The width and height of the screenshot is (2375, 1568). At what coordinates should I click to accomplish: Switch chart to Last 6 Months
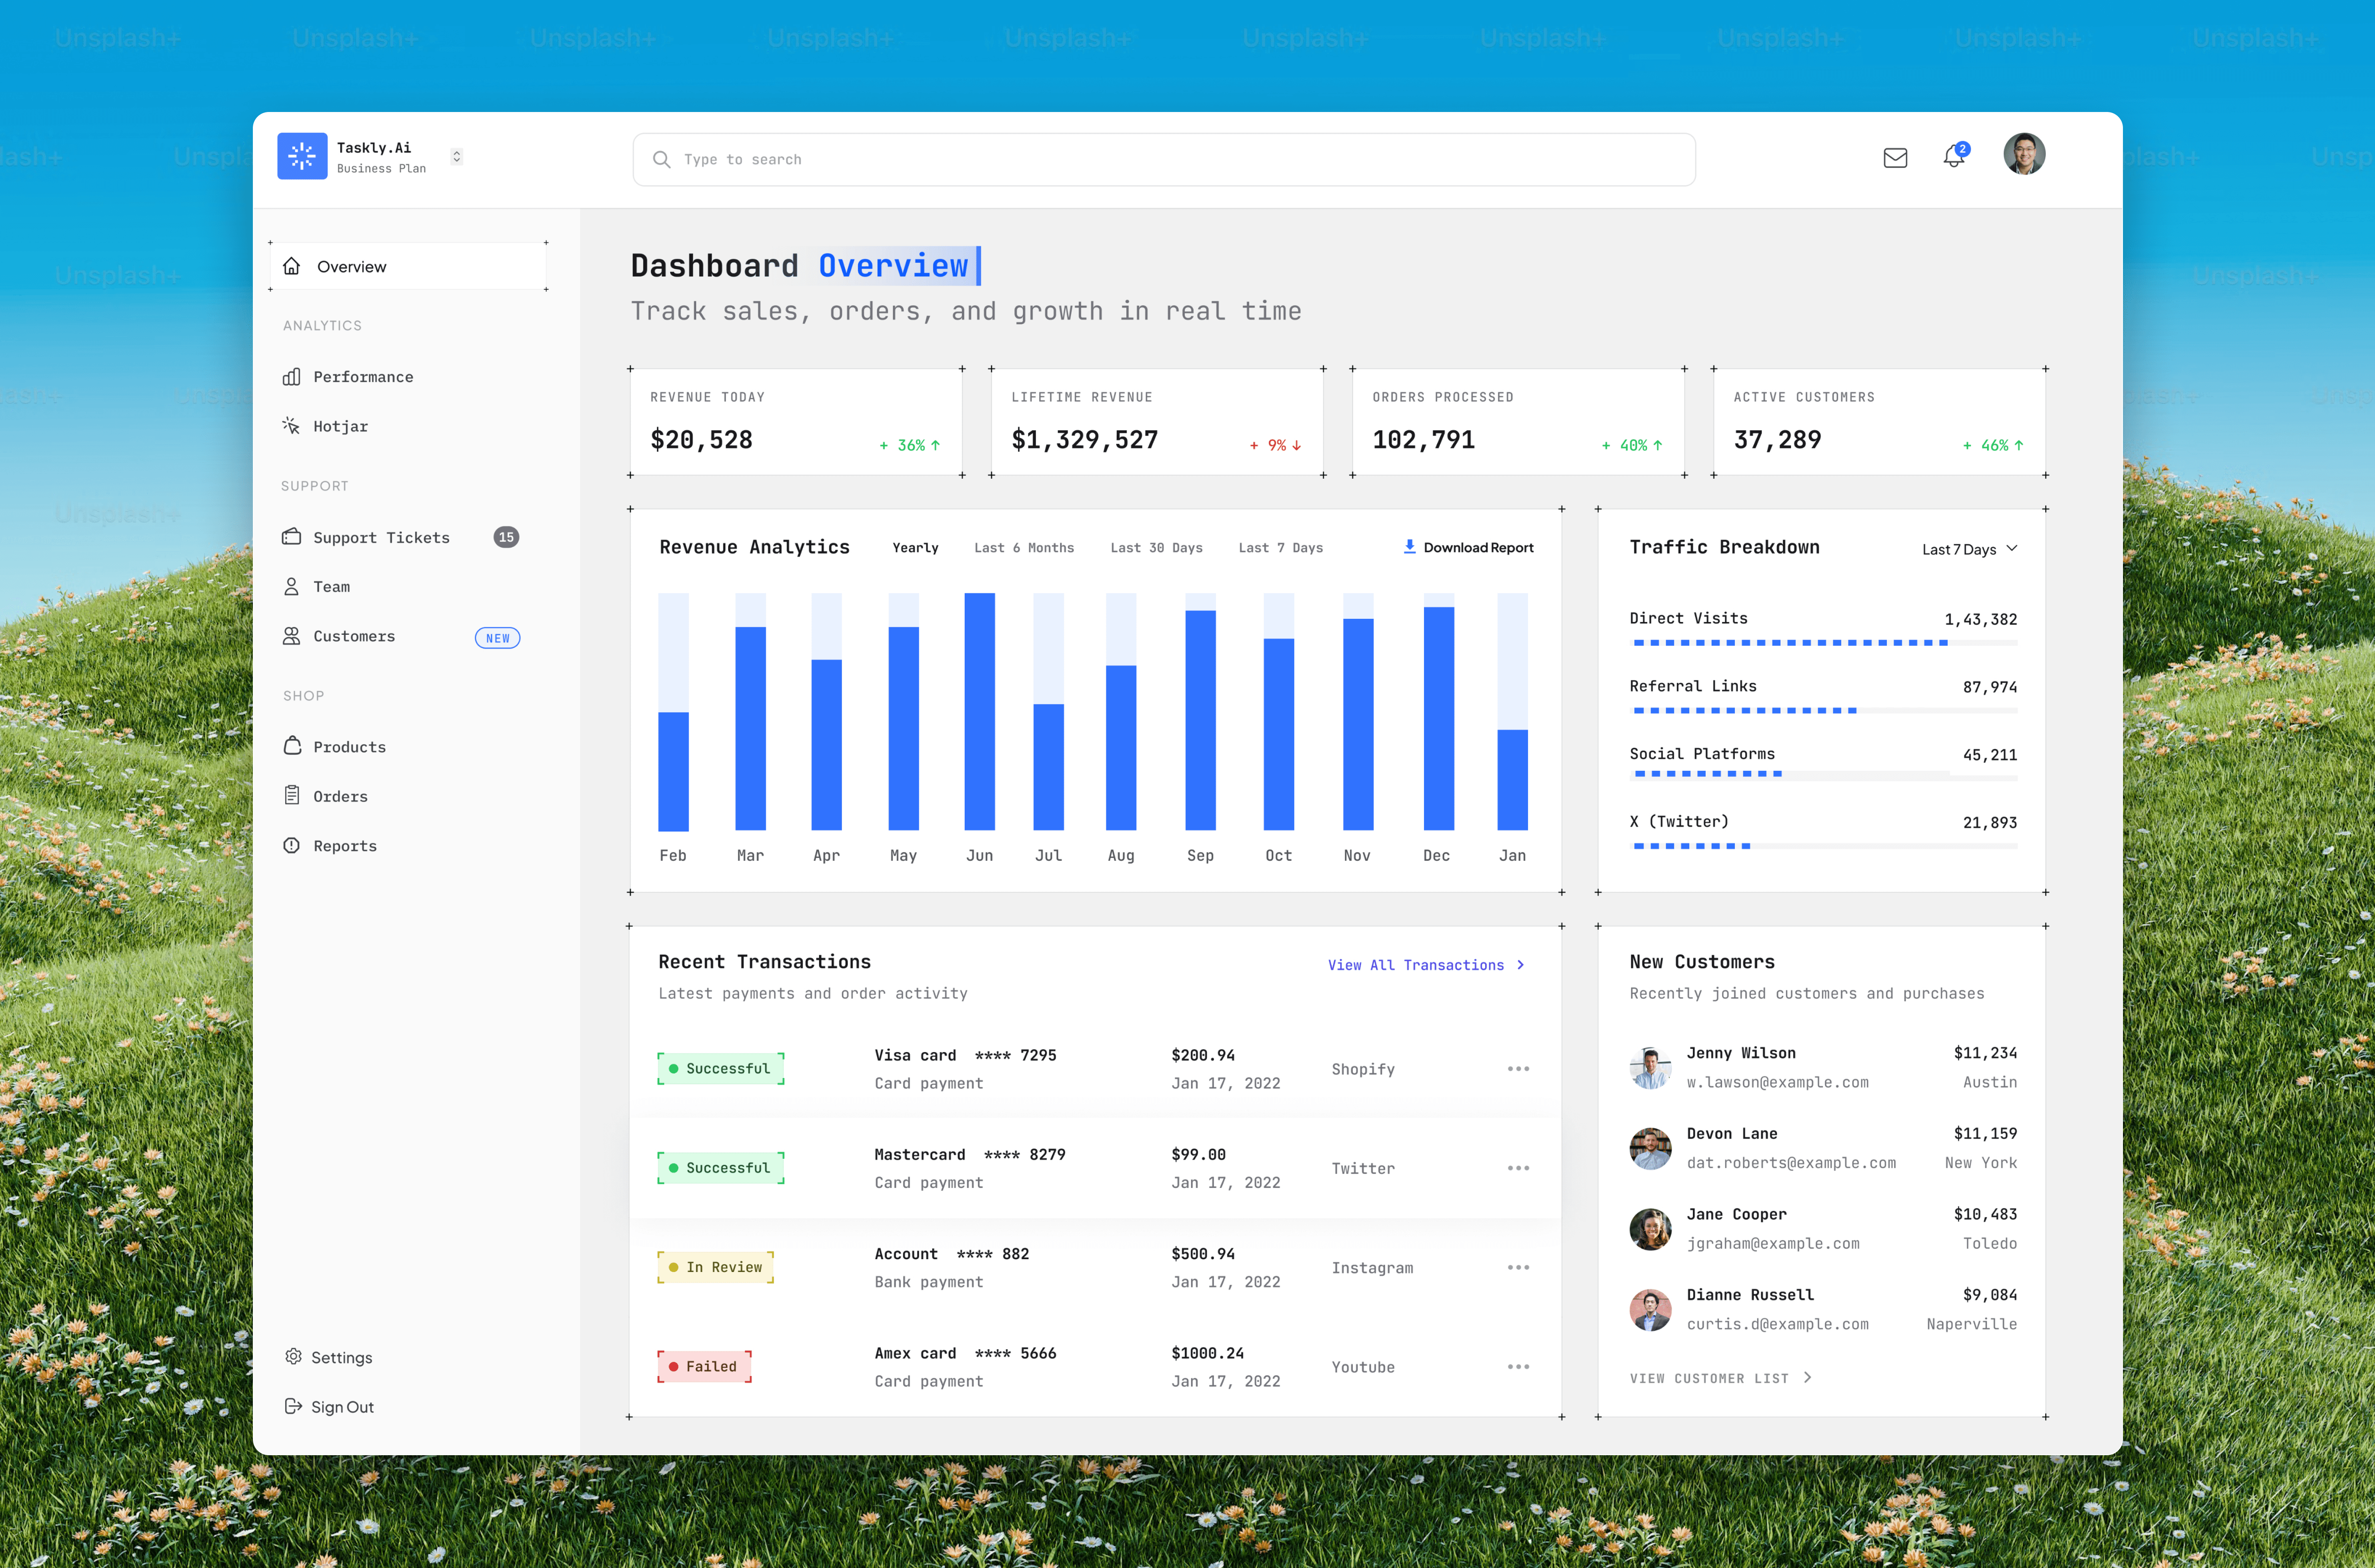(x=1023, y=548)
